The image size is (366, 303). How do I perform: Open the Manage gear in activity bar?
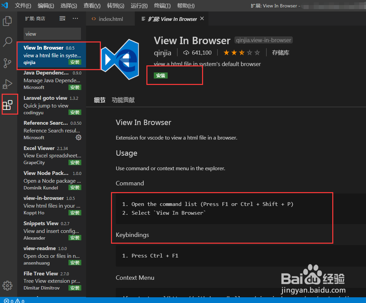pyautogui.click(x=7, y=285)
